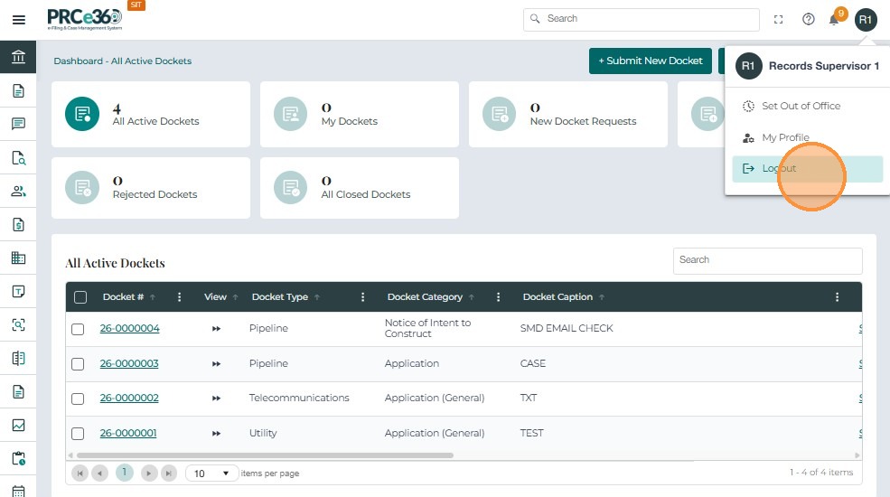Screen dimensions: 890x497
Task: Toggle fullscreen mode icon in header
Action: click(779, 19)
